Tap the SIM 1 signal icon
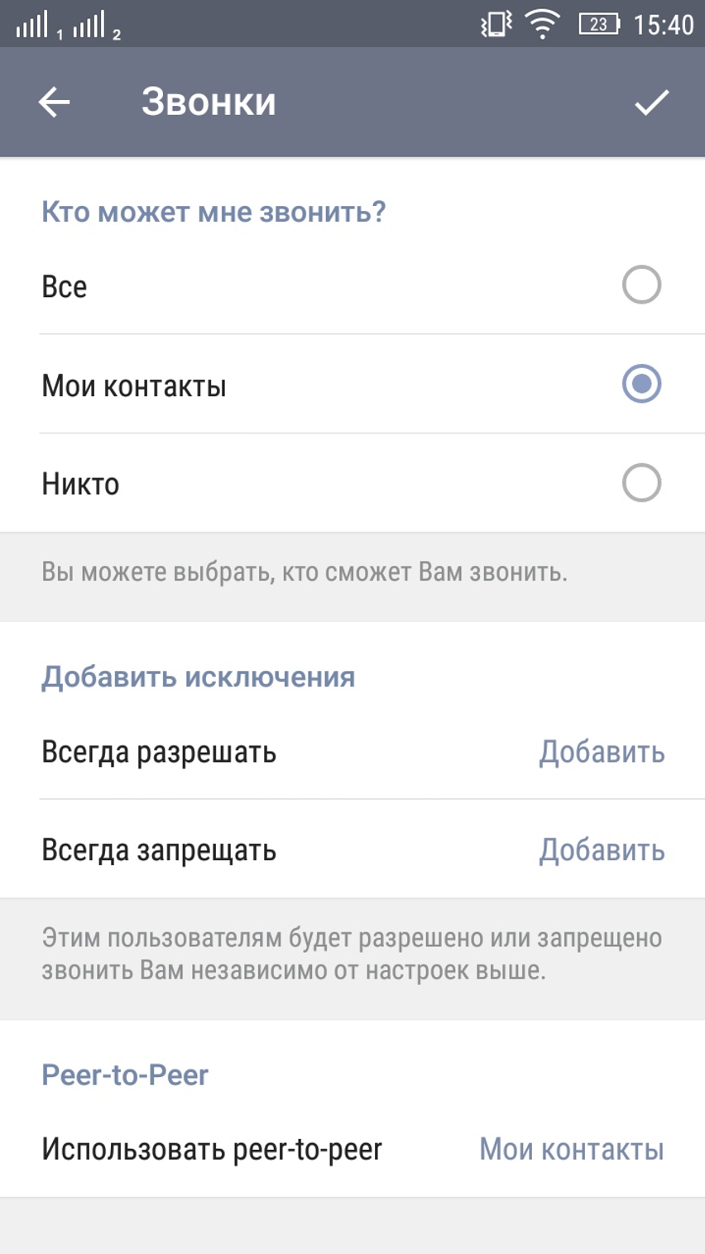This screenshot has height=1254, width=705. click(x=33, y=26)
